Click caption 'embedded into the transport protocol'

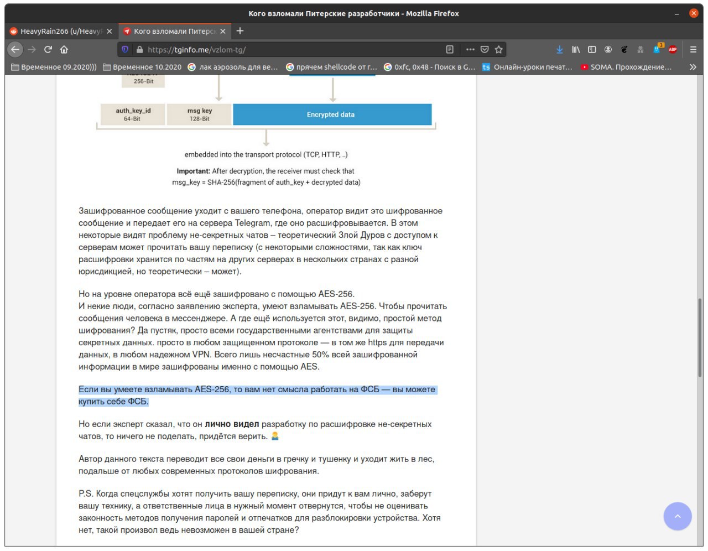click(266, 155)
